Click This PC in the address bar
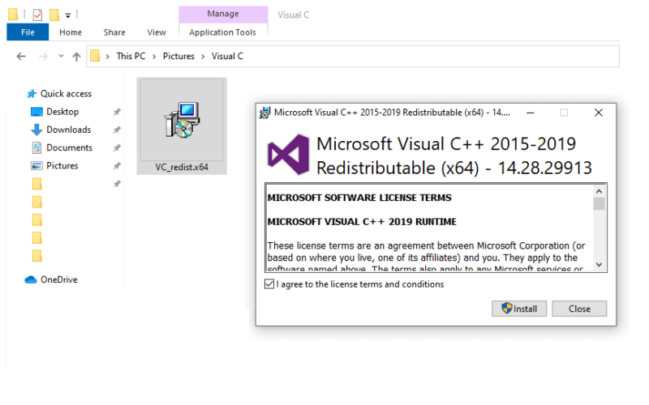The height and width of the screenshot is (405, 649). click(131, 56)
